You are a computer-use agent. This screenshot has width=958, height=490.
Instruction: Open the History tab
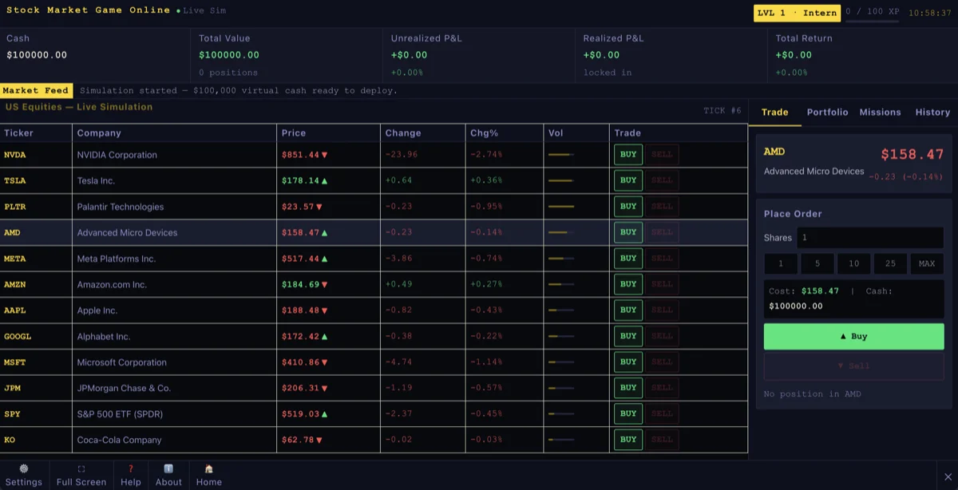pyautogui.click(x=932, y=113)
